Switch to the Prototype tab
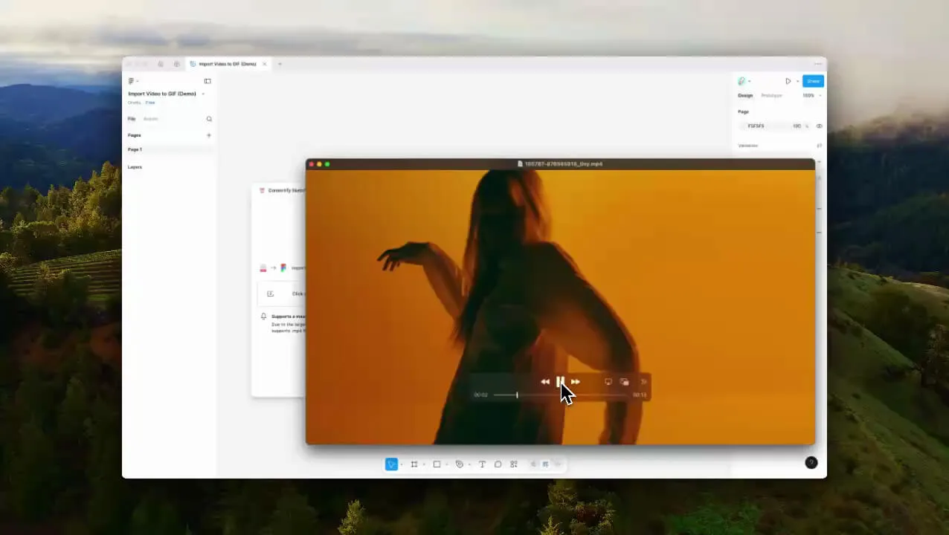 point(771,95)
